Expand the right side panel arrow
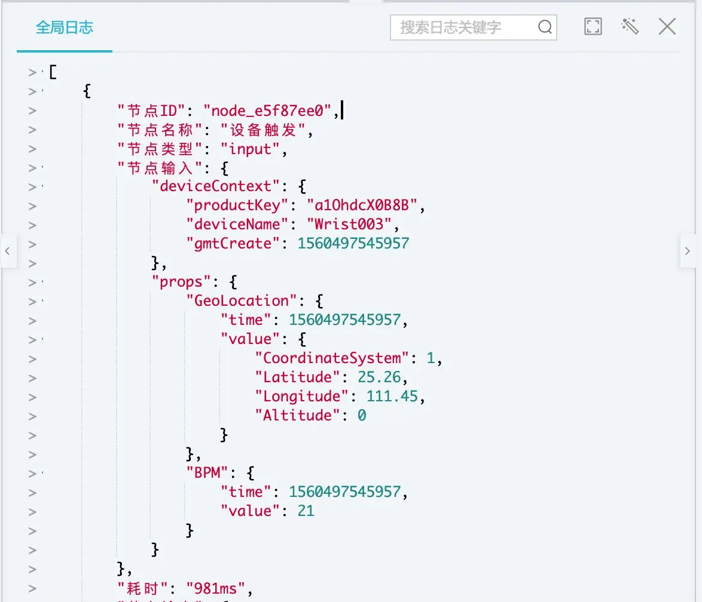 [687, 251]
